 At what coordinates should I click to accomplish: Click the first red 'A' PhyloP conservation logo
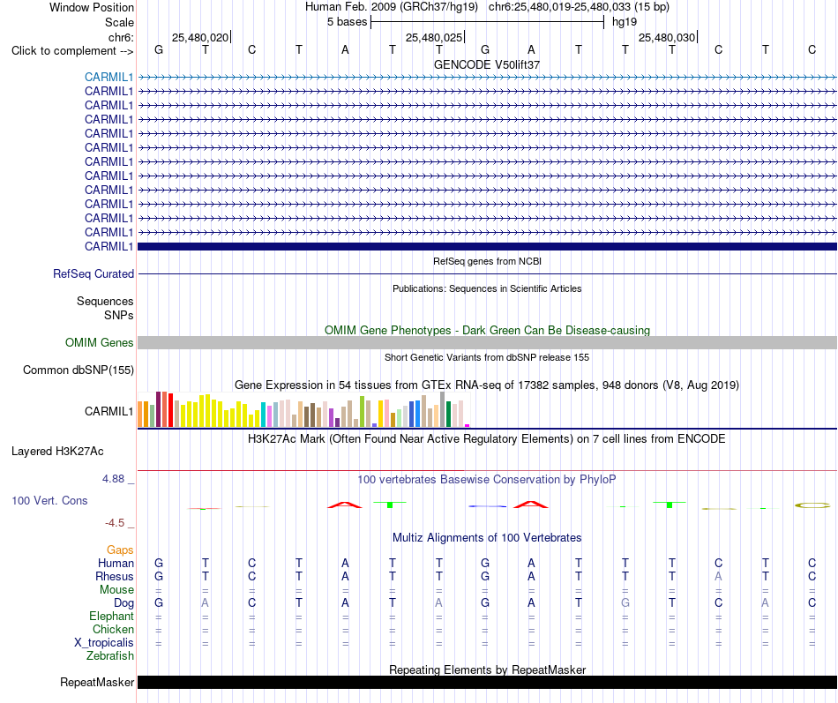(x=345, y=505)
